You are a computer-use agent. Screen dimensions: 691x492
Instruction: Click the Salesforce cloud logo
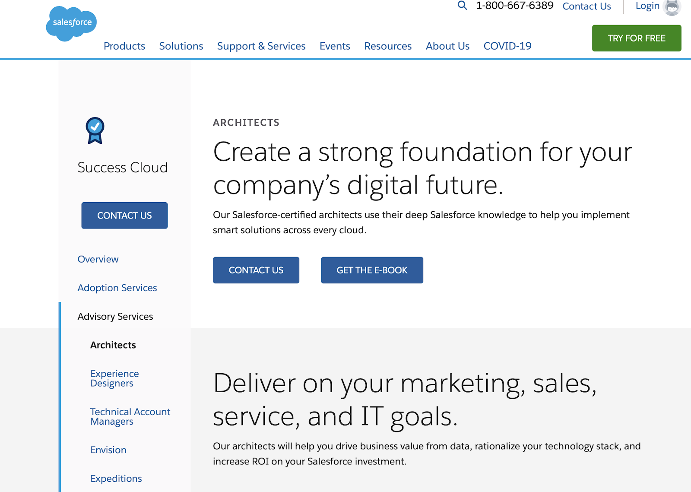pos(71,24)
